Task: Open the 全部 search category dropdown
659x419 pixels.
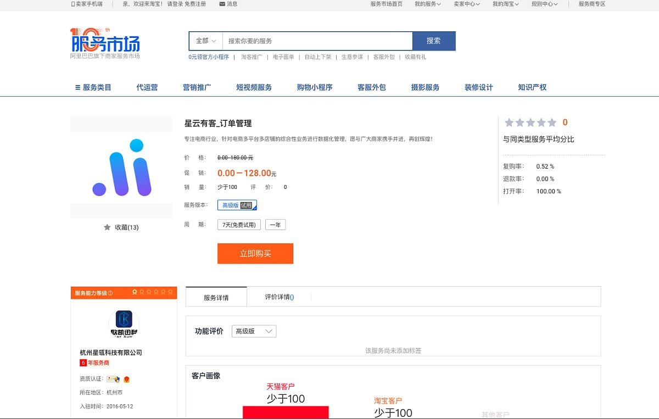Action: pyautogui.click(x=206, y=41)
